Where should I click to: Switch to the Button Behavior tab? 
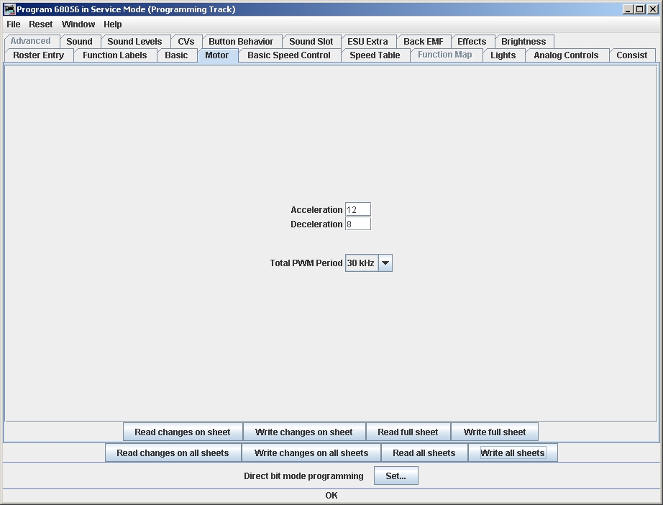pos(241,42)
